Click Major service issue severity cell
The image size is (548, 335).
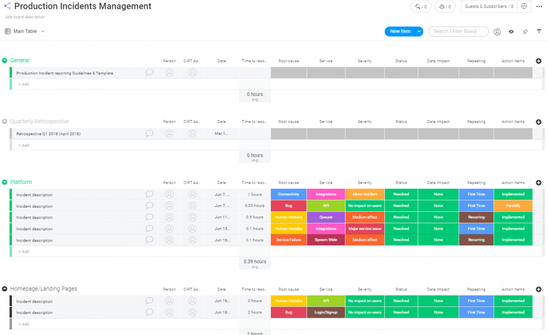click(365, 228)
